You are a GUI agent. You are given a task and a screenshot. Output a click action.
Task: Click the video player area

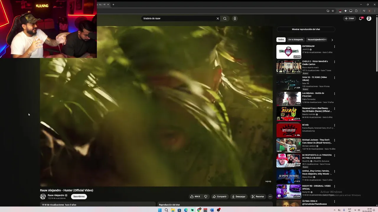pos(156,106)
